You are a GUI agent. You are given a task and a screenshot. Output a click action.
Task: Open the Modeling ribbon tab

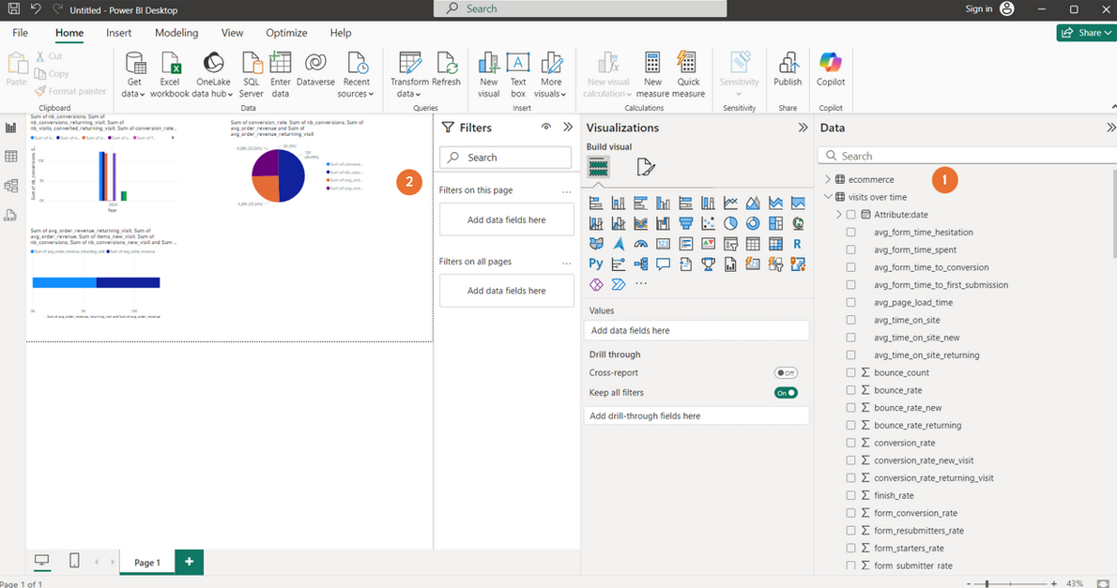click(176, 33)
